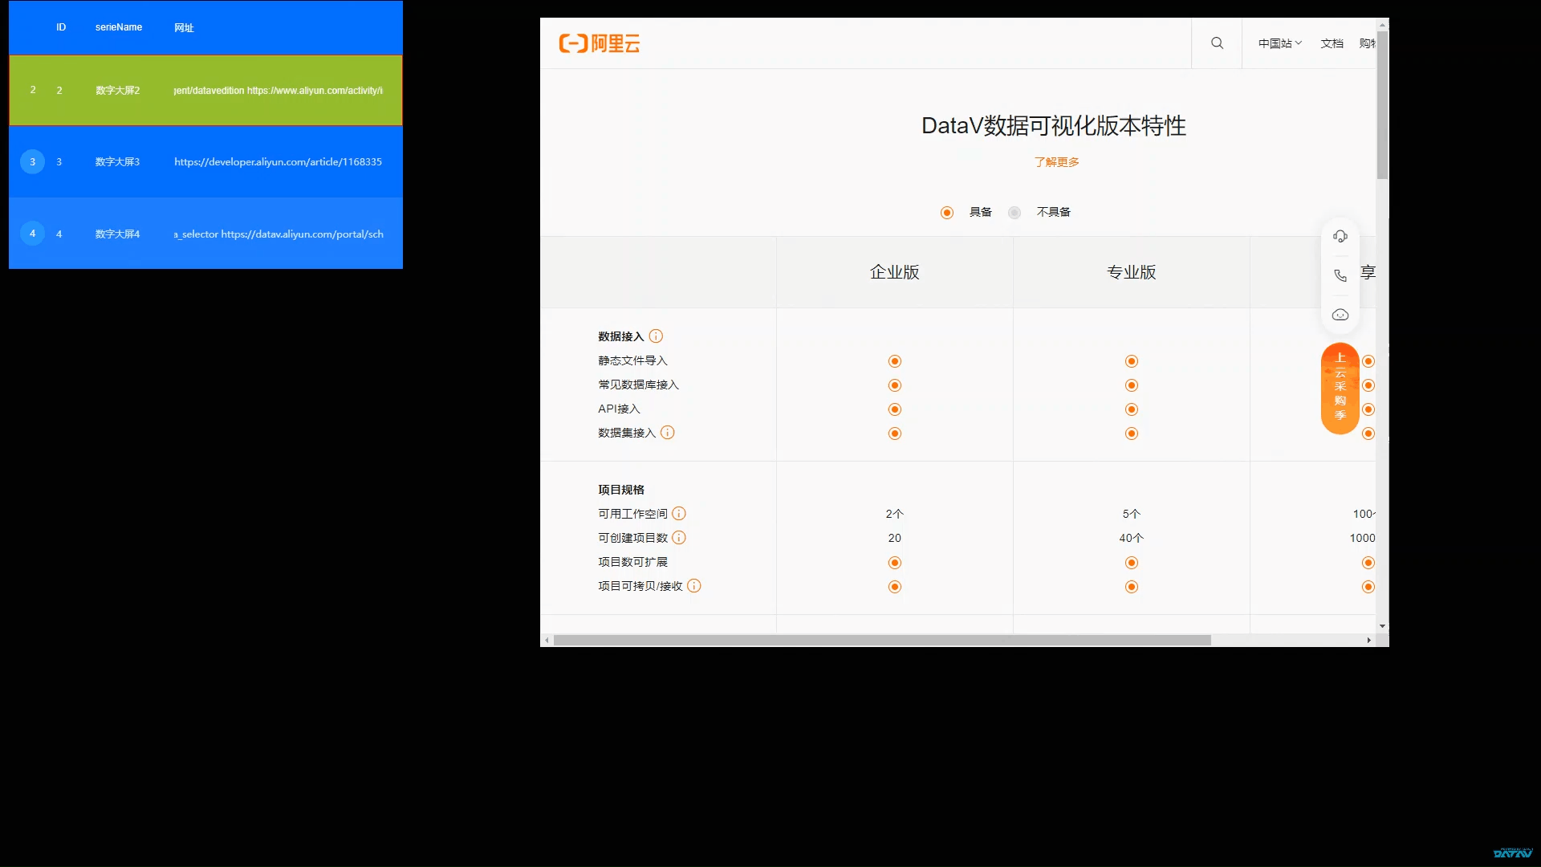
Task: Click the horizontal scrollbar thumb of webpage
Action: click(882, 641)
